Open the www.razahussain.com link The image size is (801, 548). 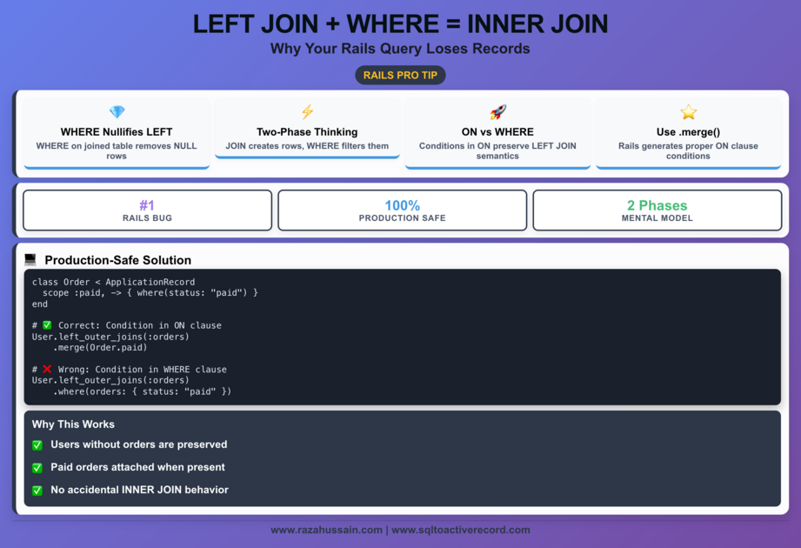pyautogui.click(x=326, y=530)
